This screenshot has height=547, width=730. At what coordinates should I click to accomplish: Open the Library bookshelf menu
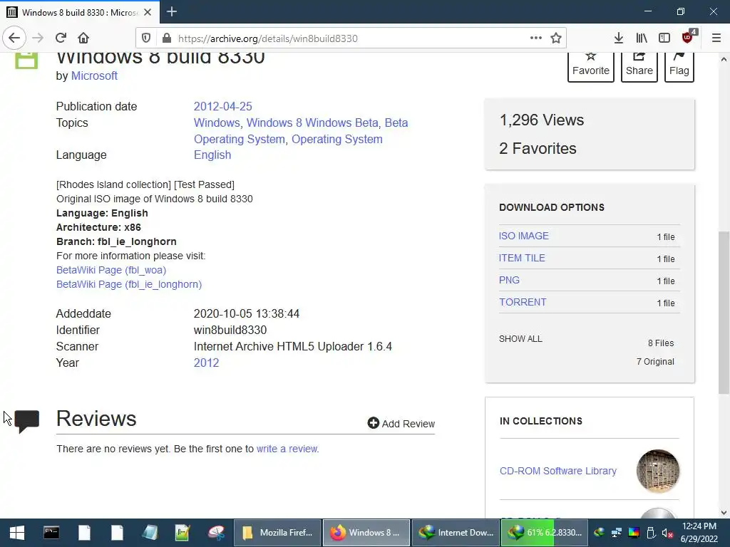642,38
